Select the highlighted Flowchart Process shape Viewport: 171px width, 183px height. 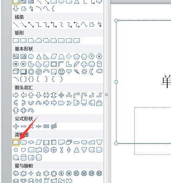coord(16,142)
